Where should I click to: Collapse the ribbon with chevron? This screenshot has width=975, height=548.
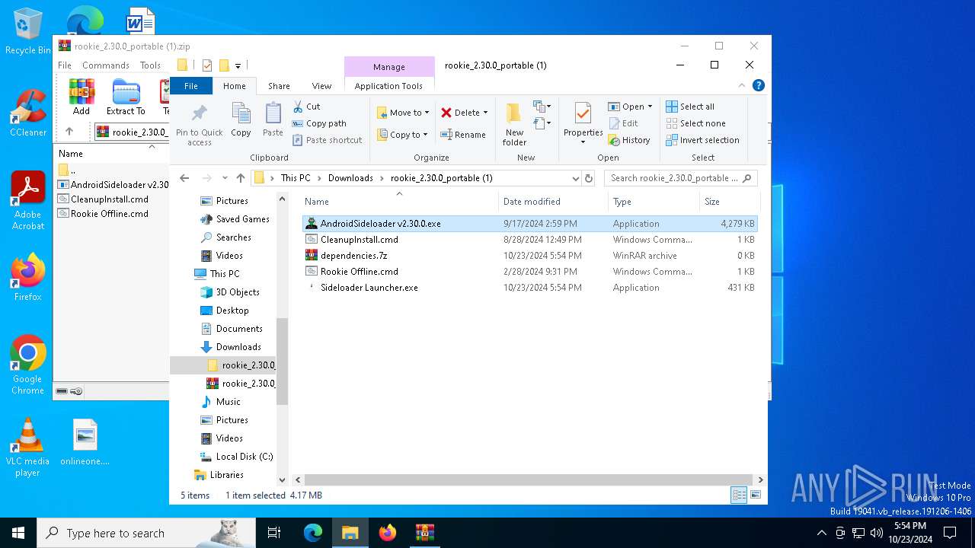coord(743,86)
